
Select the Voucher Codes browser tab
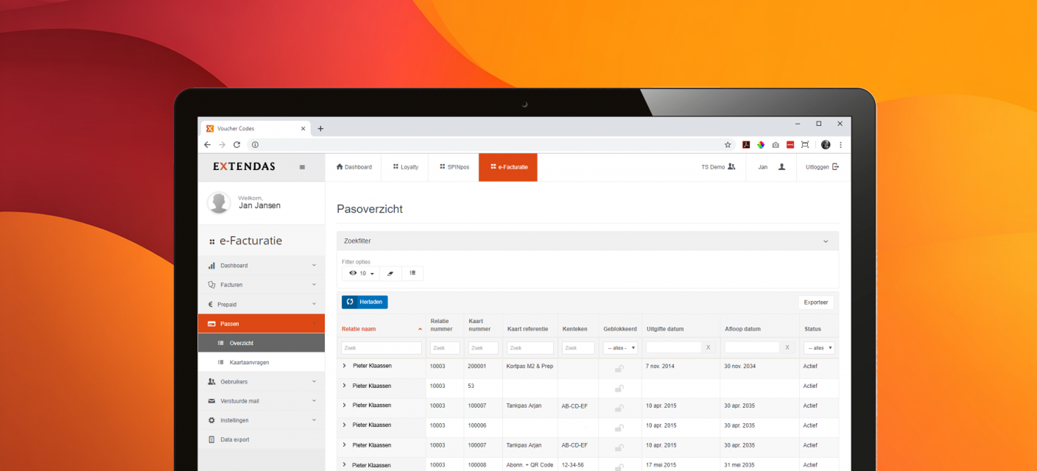(256, 128)
